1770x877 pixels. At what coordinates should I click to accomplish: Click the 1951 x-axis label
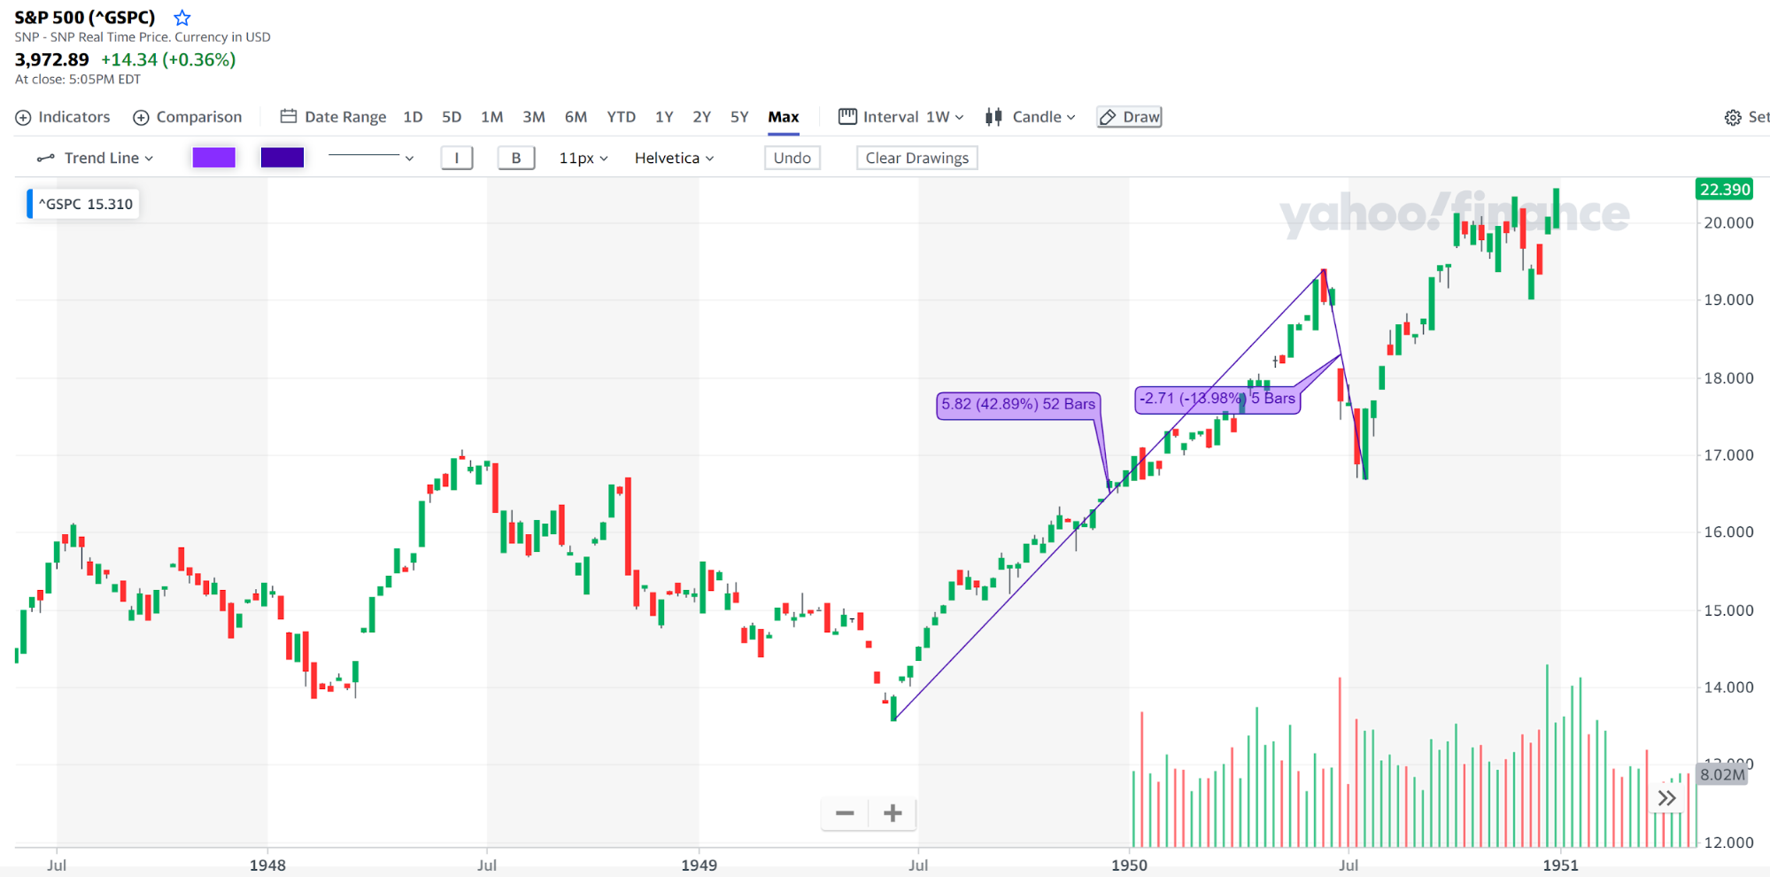[x=1560, y=865]
